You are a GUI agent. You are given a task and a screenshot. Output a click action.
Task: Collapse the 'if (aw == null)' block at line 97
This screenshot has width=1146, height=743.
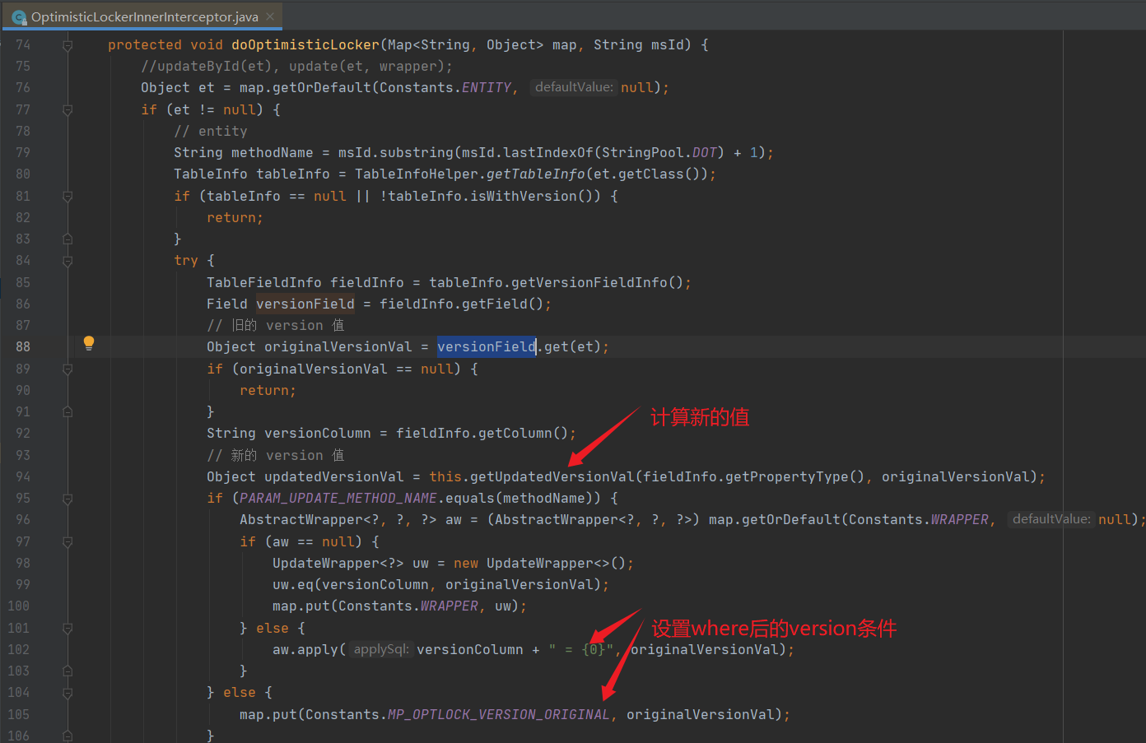point(68,542)
